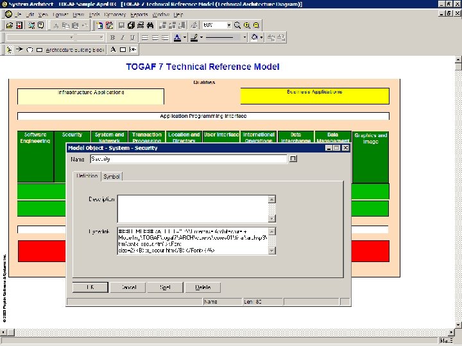Screen dimensions: 462x346
Task: Click into the Description text box
Action: pyautogui.click(x=193, y=209)
